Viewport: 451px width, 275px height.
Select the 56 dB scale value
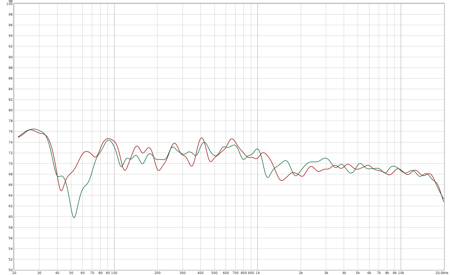click(x=10, y=238)
